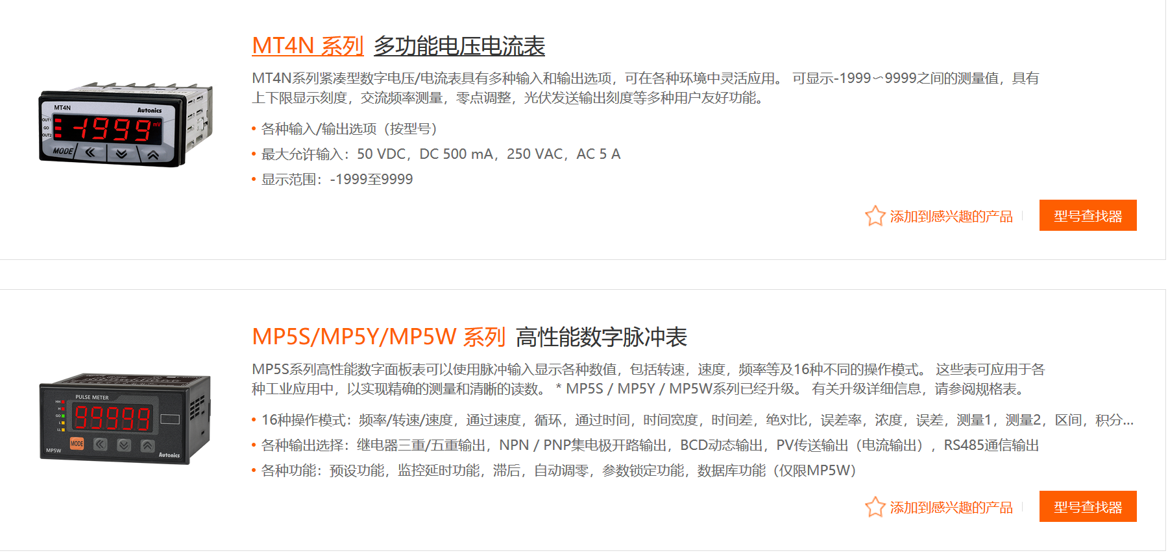Image resolution: width=1168 pixels, height=553 pixels.
Task: Click the MT4N description paragraph
Action: coord(645,88)
